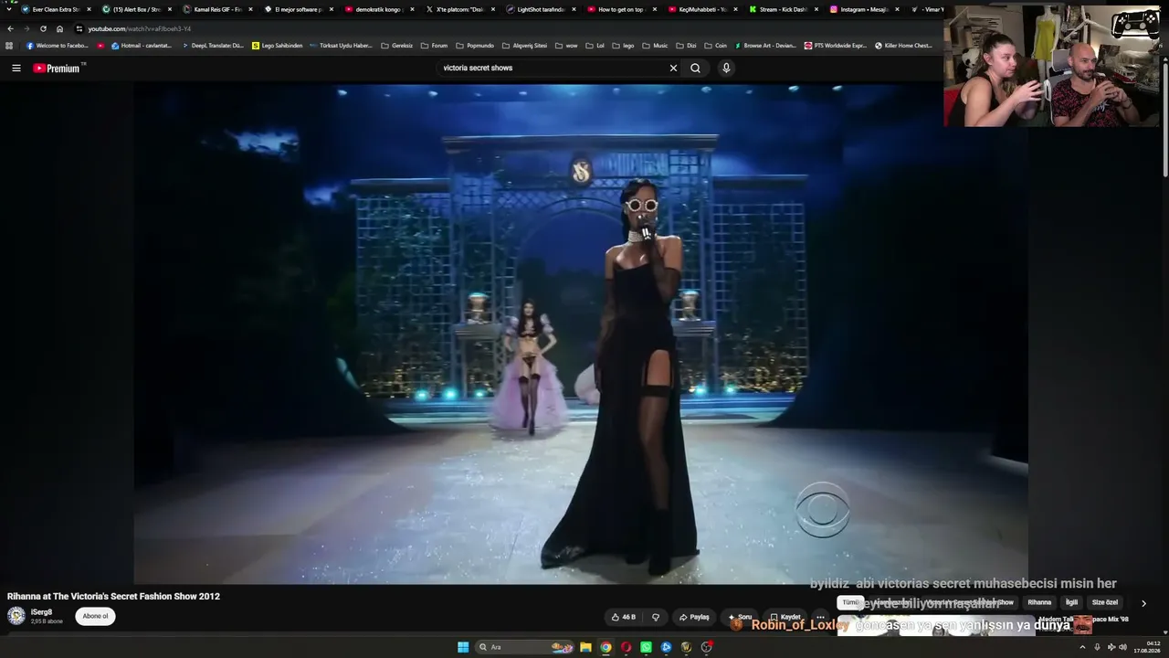1169x658 pixels.
Task: Switch to '(15) Alert Box' tab
Action: coord(135,9)
